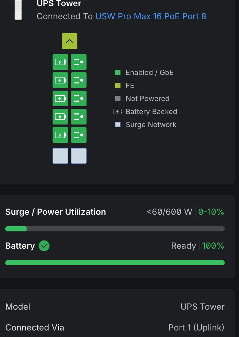The height and width of the screenshot is (337, 239).
Task: Click the FE legend color swatch
Action: click(118, 85)
